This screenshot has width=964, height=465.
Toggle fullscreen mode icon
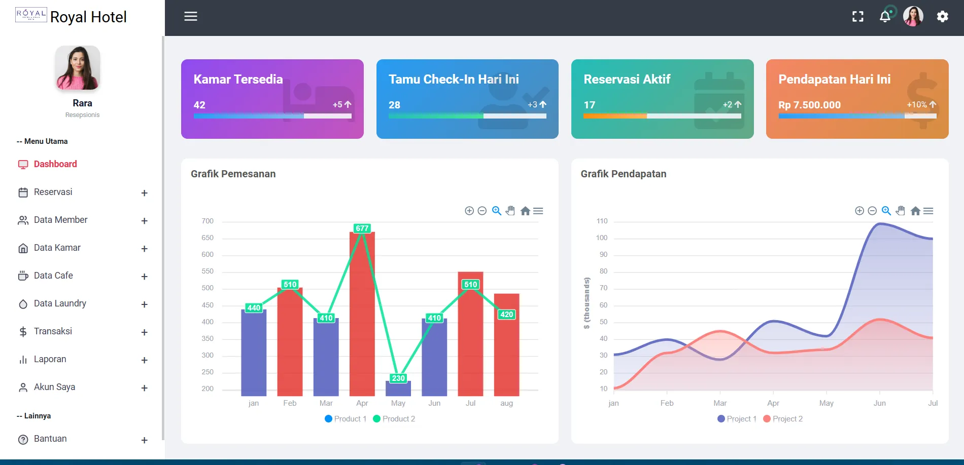857,17
